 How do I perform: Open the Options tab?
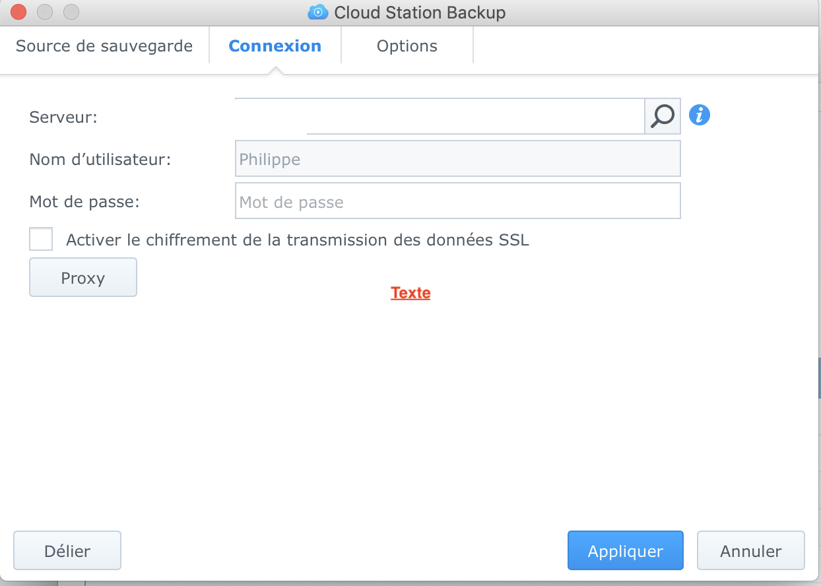407,46
